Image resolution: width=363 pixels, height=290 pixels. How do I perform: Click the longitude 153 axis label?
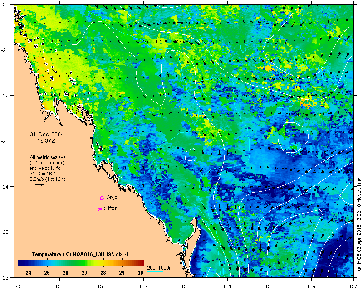coord(186,286)
